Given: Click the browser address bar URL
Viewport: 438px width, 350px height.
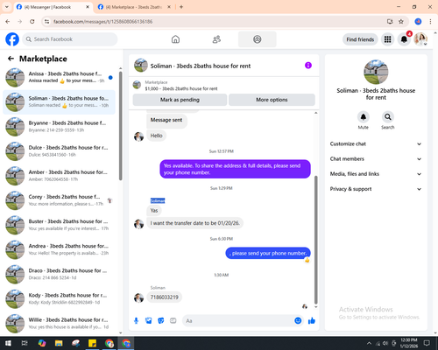Looking at the screenshot, I should point(102,22).
